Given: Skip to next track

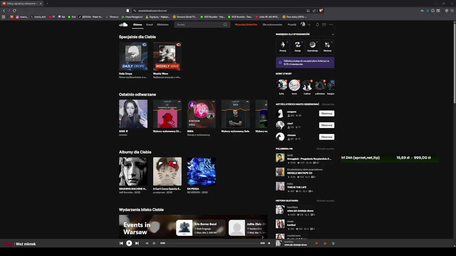Looking at the screenshot, I should tap(137, 243).
